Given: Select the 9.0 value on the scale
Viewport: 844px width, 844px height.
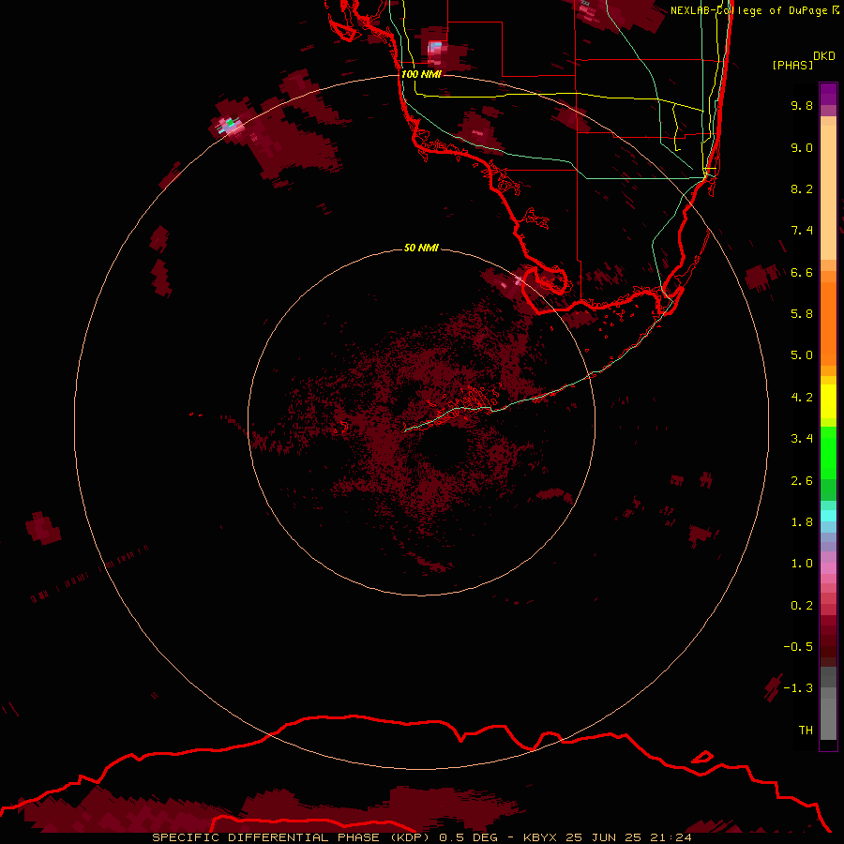Looking at the screenshot, I should (x=802, y=147).
